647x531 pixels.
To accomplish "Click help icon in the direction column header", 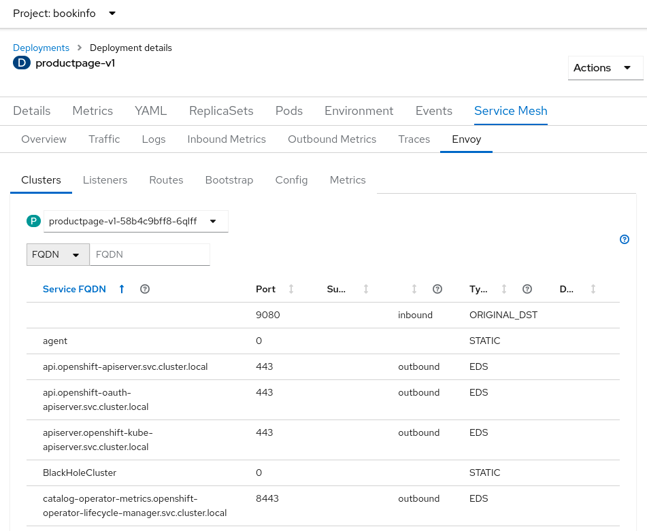I will pyautogui.click(x=437, y=289).
